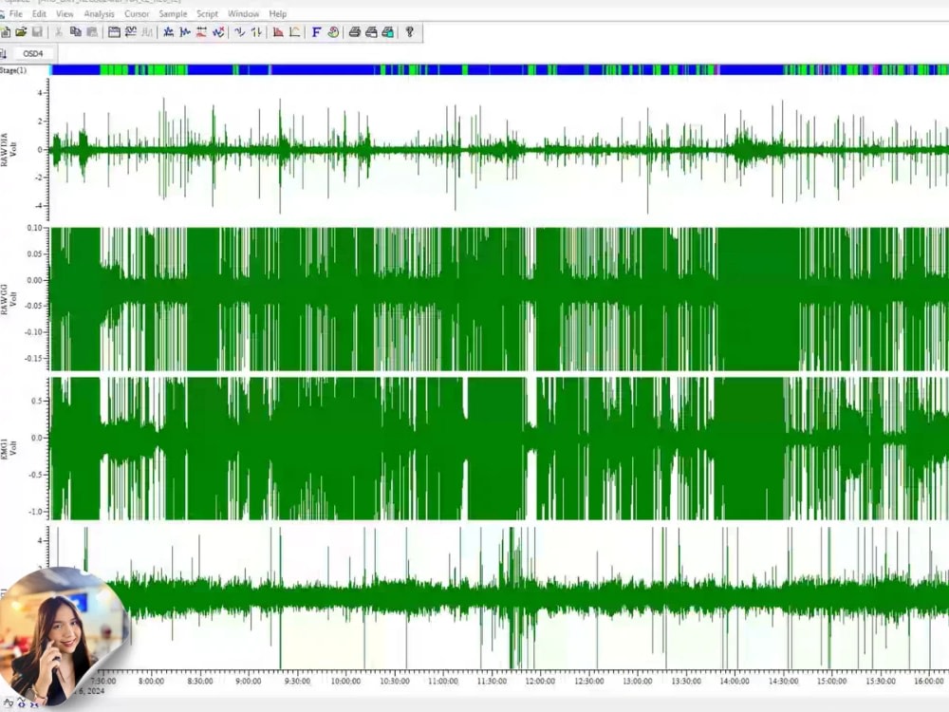Image resolution: width=949 pixels, height=712 pixels.
Task: Open font settings with the F icon
Action: 317,32
